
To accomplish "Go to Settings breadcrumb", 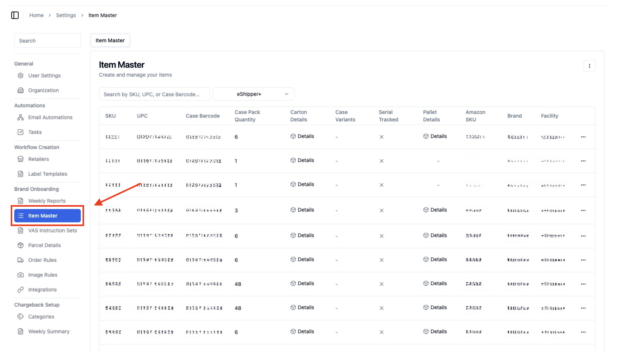I will (x=66, y=15).
